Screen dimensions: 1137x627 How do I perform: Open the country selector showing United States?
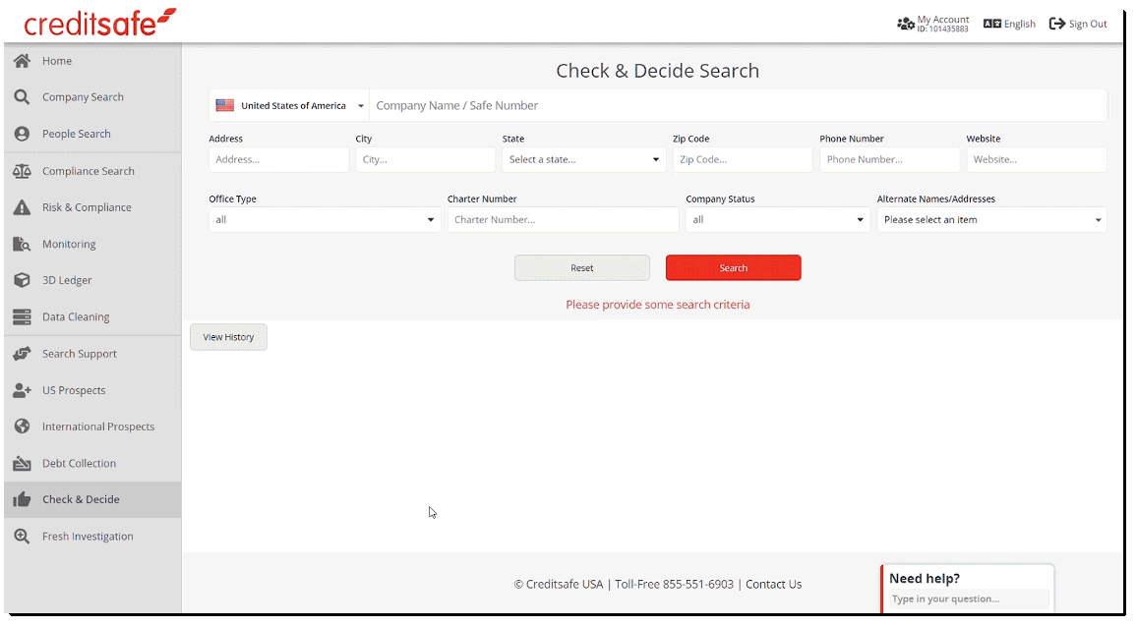(288, 104)
